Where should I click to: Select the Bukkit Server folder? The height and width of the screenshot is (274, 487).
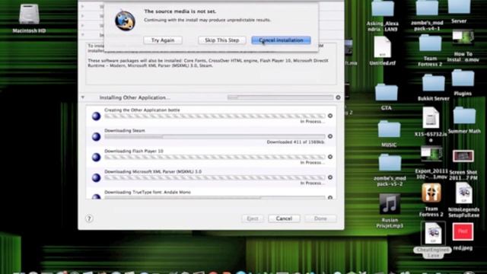click(433, 83)
